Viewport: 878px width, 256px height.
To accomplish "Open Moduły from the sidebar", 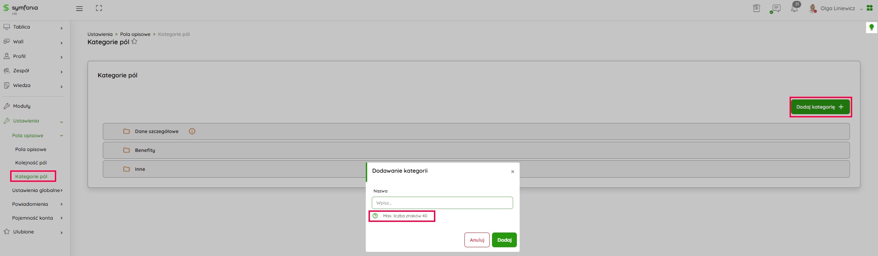I will point(22,106).
